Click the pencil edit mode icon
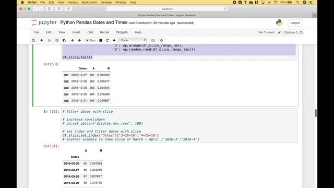Viewport: 334px width, 188px height. point(279,32)
